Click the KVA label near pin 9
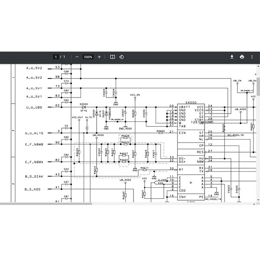This screenshot has height=260, width=260. coord(160,183)
